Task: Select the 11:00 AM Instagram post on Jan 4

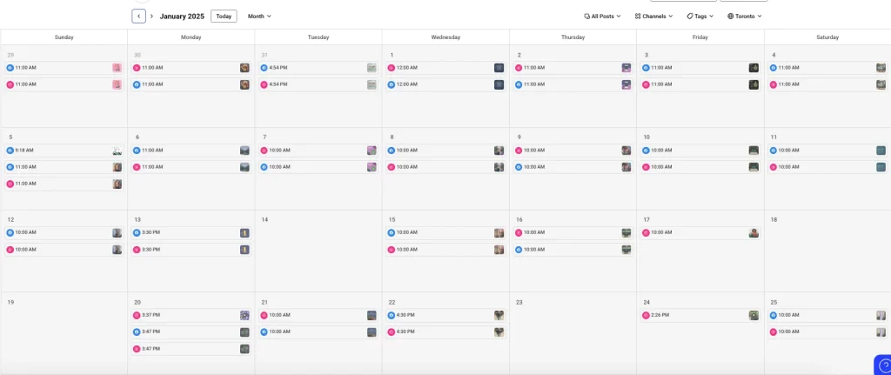Action: (x=827, y=84)
